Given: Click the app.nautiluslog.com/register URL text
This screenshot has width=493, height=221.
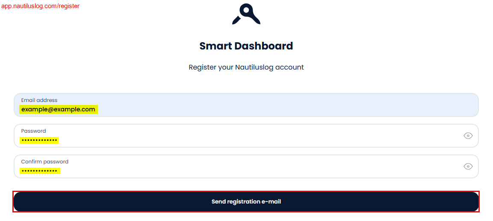Looking at the screenshot, I should [x=40, y=6].
